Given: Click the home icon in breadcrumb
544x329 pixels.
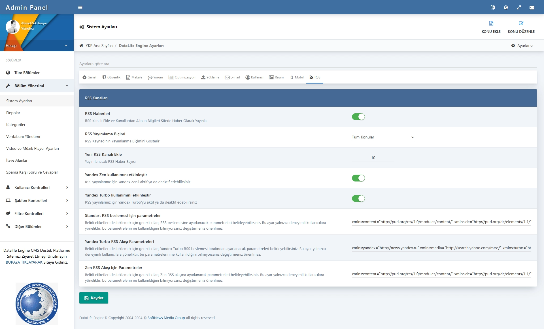Looking at the screenshot, I should coord(81,46).
